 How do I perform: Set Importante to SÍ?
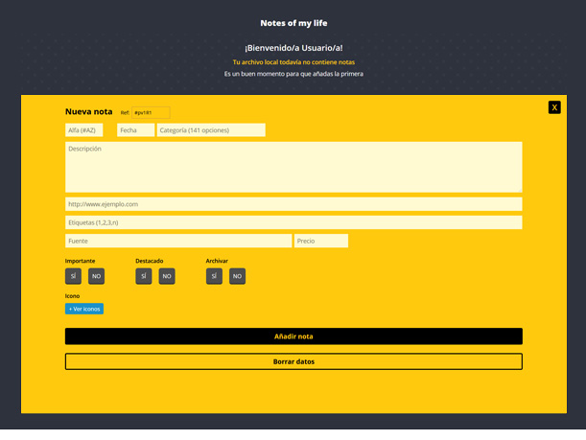[73, 276]
